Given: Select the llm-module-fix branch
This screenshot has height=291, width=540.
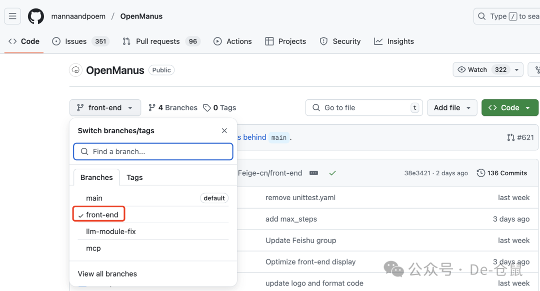Looking at the screenshot, I should (x=153, y=232).
